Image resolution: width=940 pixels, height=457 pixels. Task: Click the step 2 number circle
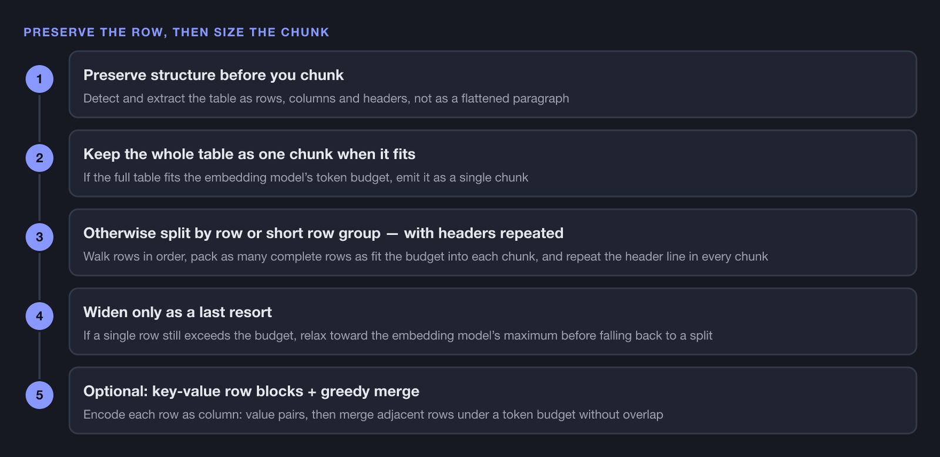[x=39, y=158]
